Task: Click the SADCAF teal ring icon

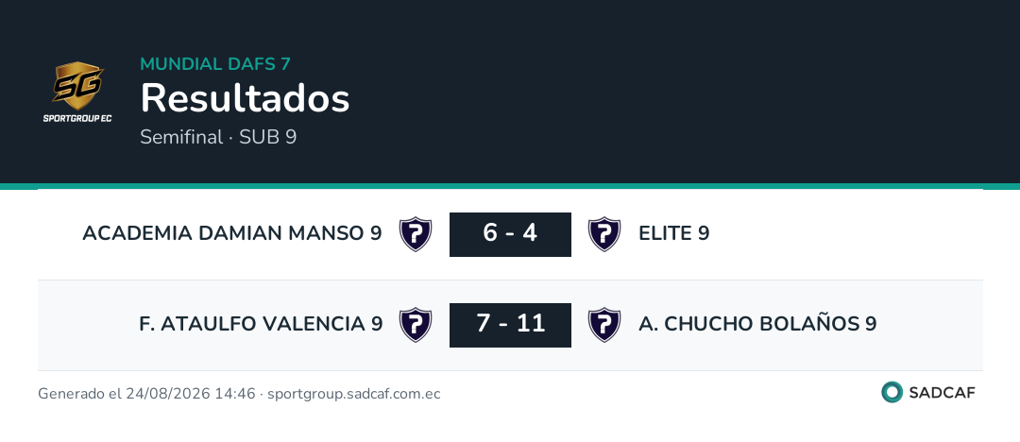Action: [892, 392]
